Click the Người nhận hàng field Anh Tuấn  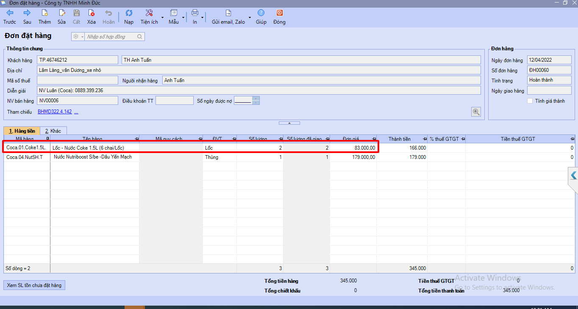[322, 80]
